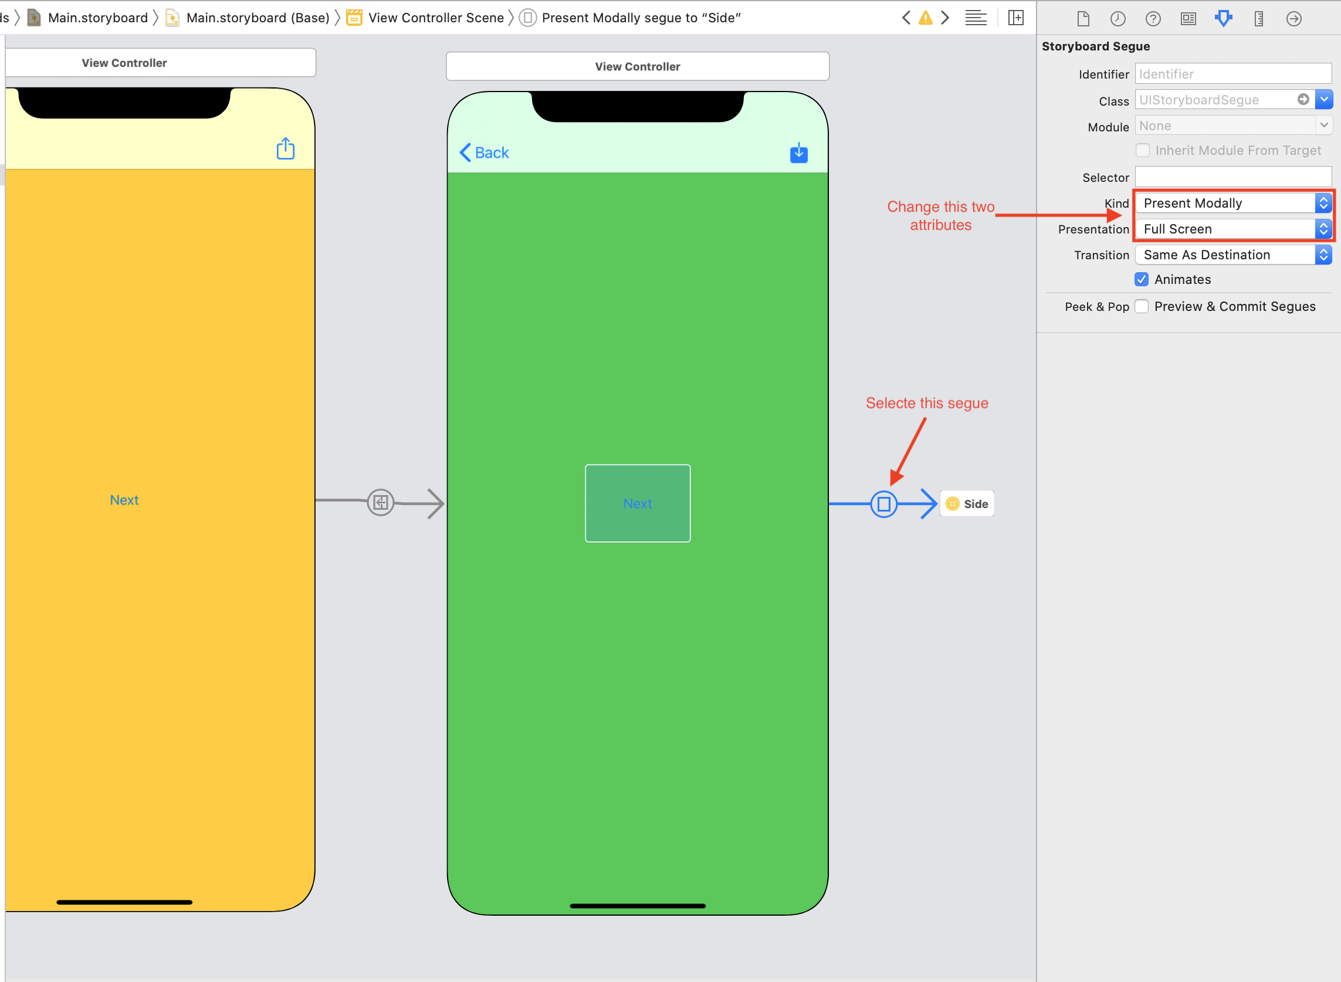This screenshot has height=982, width=1341.
Task: Click the Xcode share/export toolbar icon
Action: click(x=286, y=149)
